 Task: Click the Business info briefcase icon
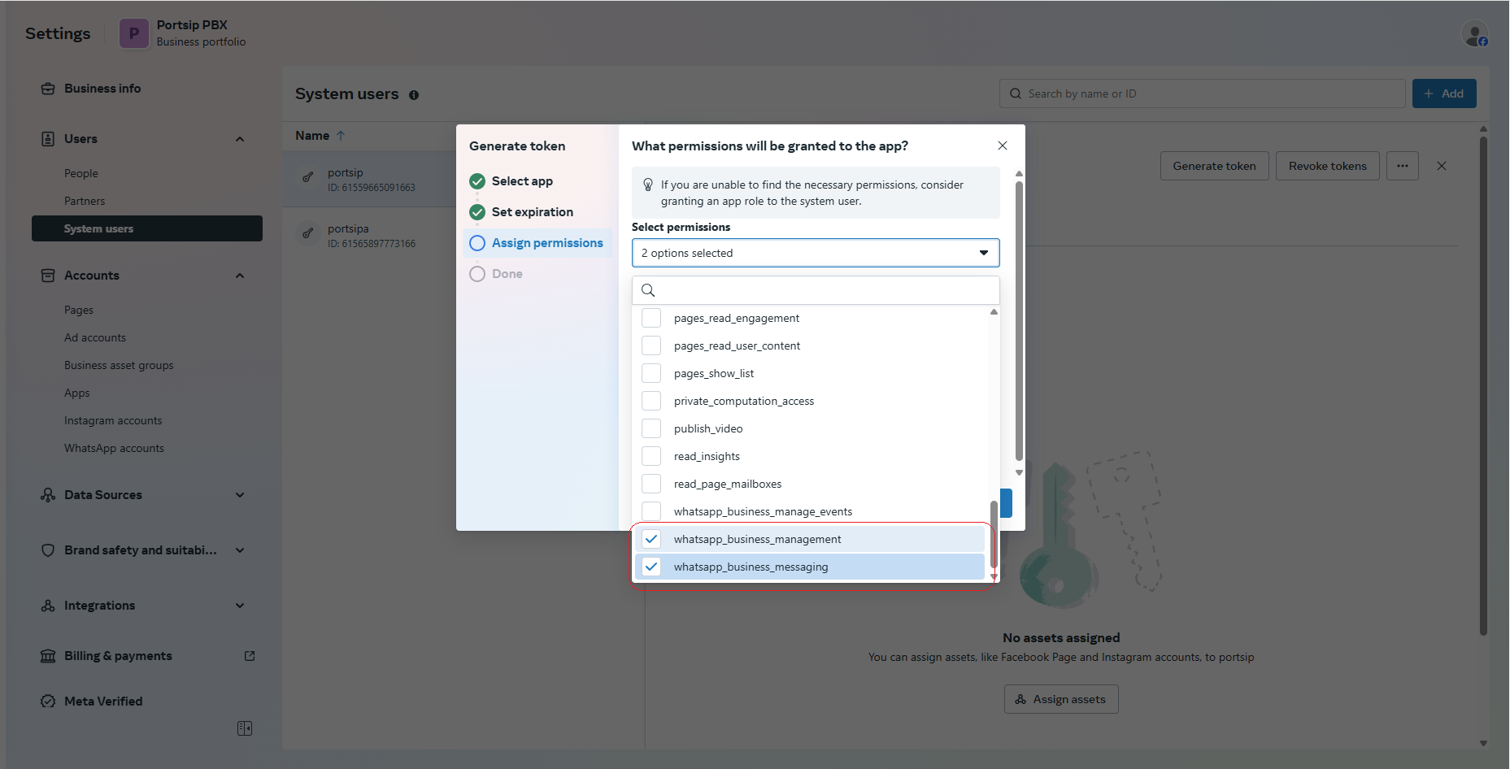48,89
